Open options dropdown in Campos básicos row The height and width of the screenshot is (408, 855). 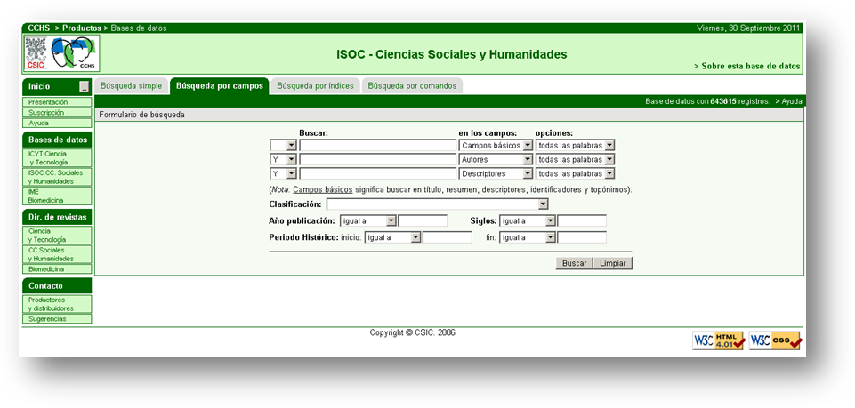pos(576,146)
